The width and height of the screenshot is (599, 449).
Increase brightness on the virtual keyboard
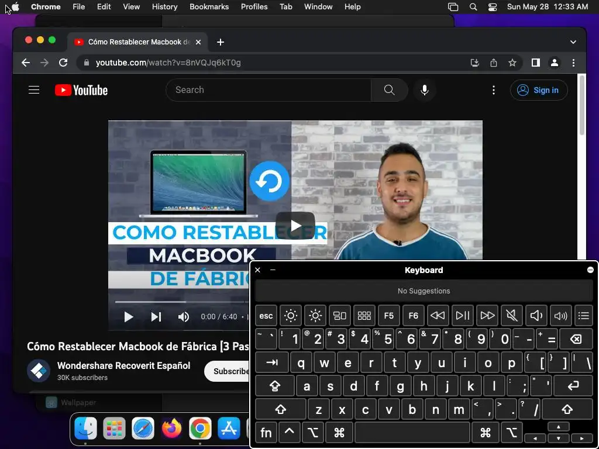click(x=315, y=316)
